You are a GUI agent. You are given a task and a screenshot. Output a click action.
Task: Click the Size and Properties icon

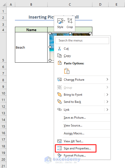coord(59,148)
